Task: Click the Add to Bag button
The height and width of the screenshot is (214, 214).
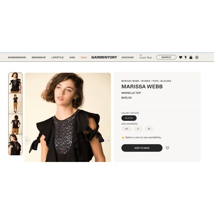Action: [x=142, y=148]
